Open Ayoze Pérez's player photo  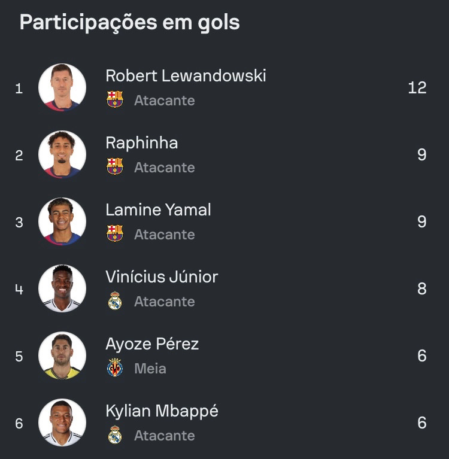click(x=62, y=355)
